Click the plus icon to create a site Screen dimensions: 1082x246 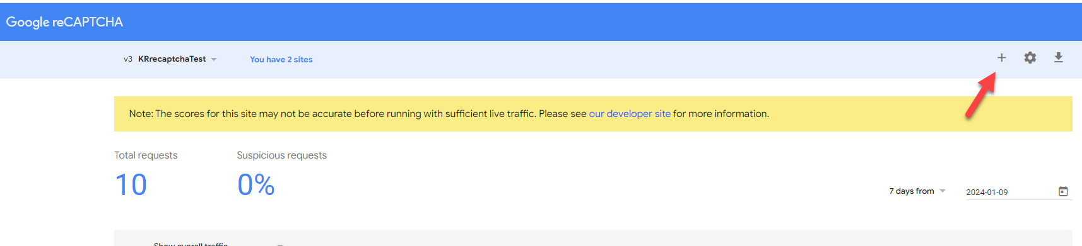point(1001,58)
